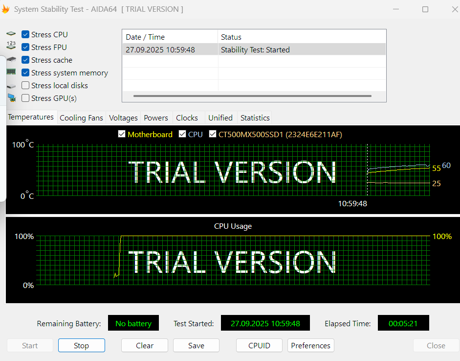
Task: Click the RAM module icon beside Stress system memory
Action: (11, 72)
